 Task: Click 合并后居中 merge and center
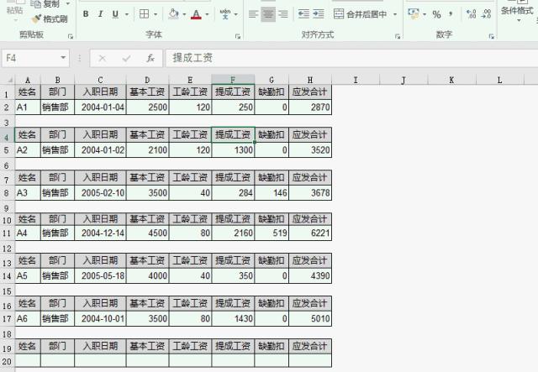(x=361, y=14)
